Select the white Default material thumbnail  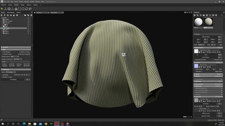[x=198, y=22]
